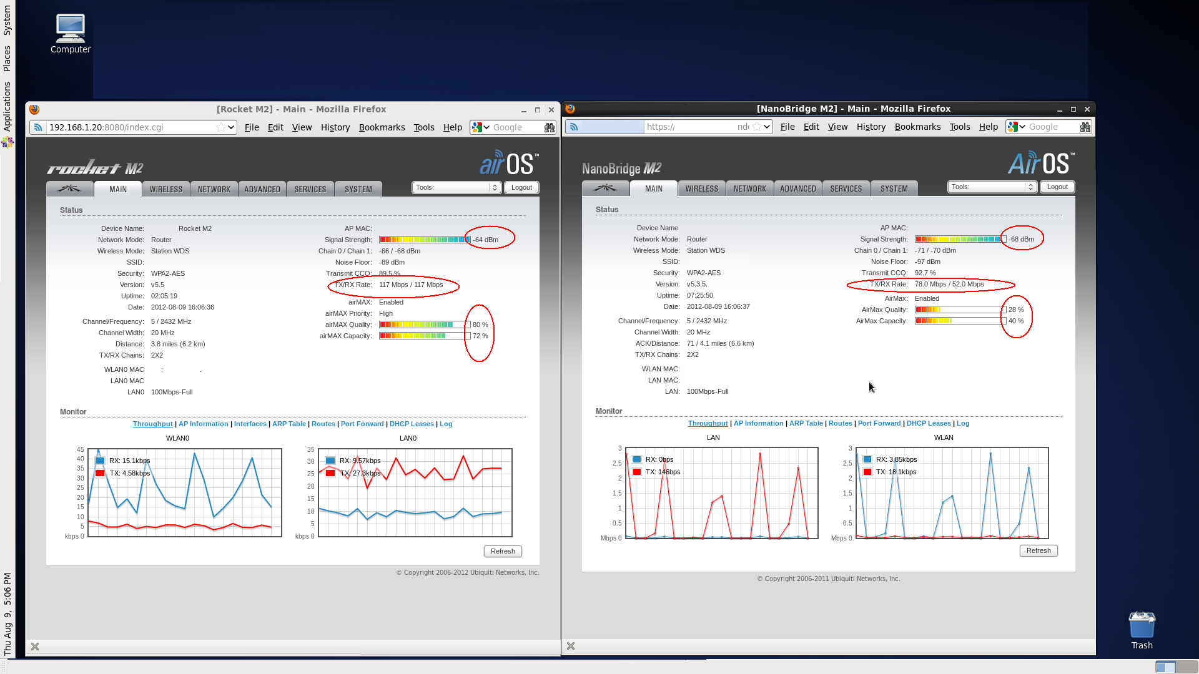
Task: Open Throughput link in Rocket M2 monitor
Action: click(x=152, y=424)
